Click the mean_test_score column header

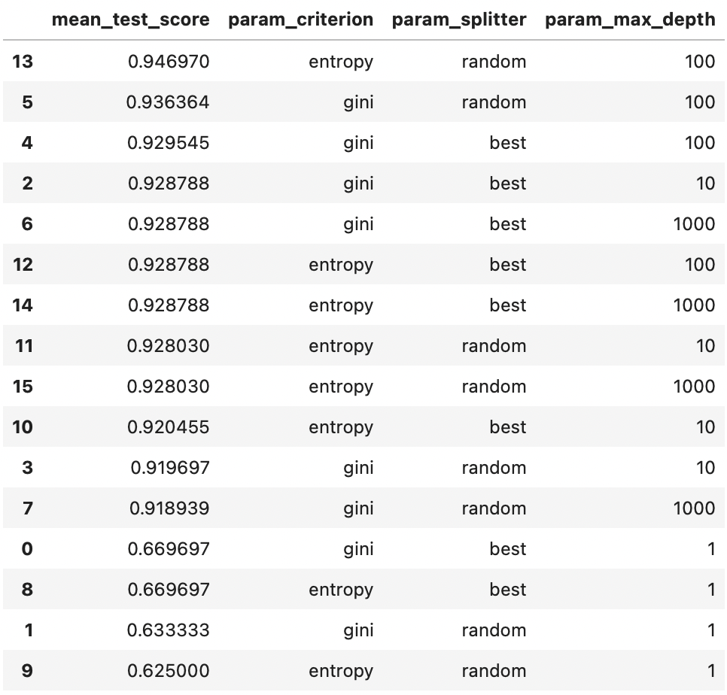130,20
